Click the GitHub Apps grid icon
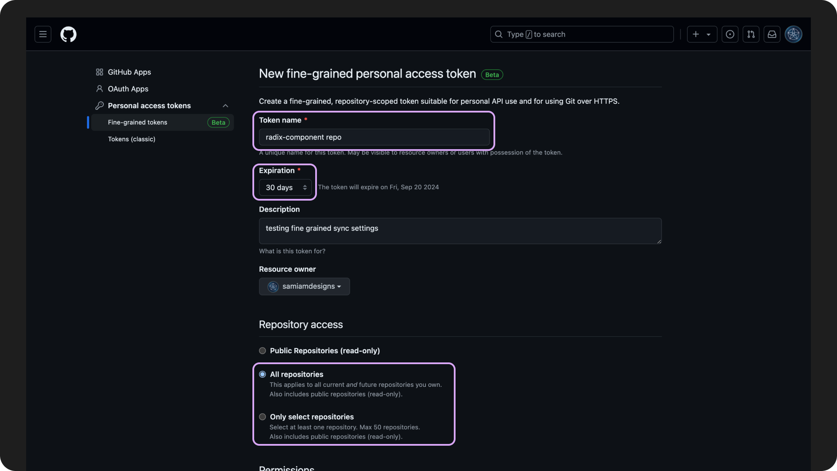The height and width of the screenshot is (471, 837). pyautogui.click(x=99, y=72)
